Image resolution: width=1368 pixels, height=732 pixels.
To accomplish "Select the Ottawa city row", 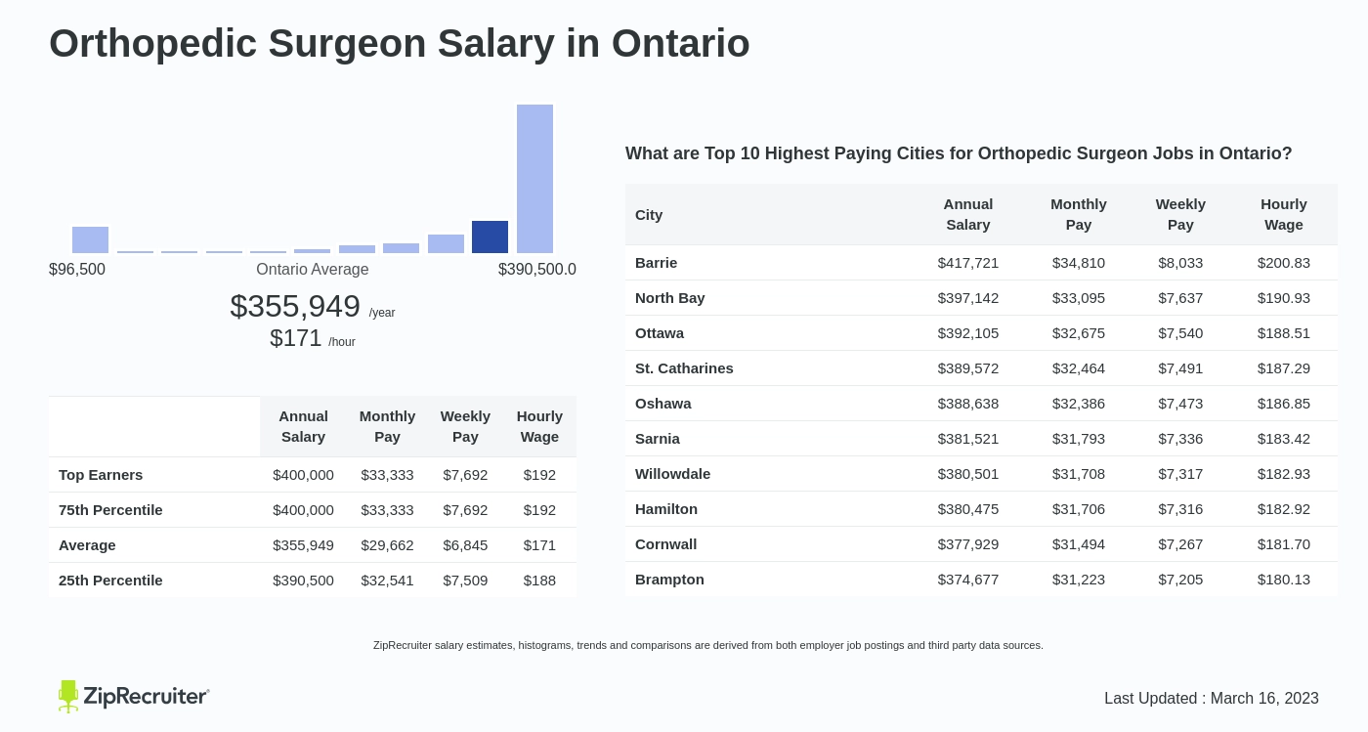I will (x=982, y=332).
